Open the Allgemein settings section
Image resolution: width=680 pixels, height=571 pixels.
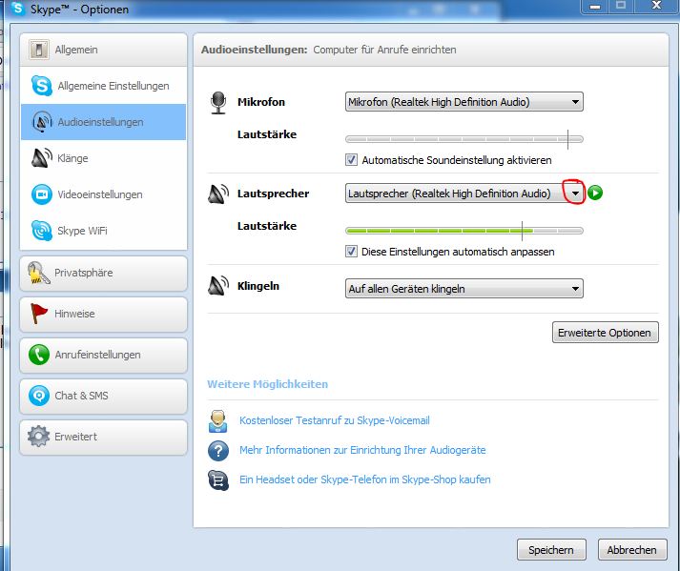(x=103, y=50)
